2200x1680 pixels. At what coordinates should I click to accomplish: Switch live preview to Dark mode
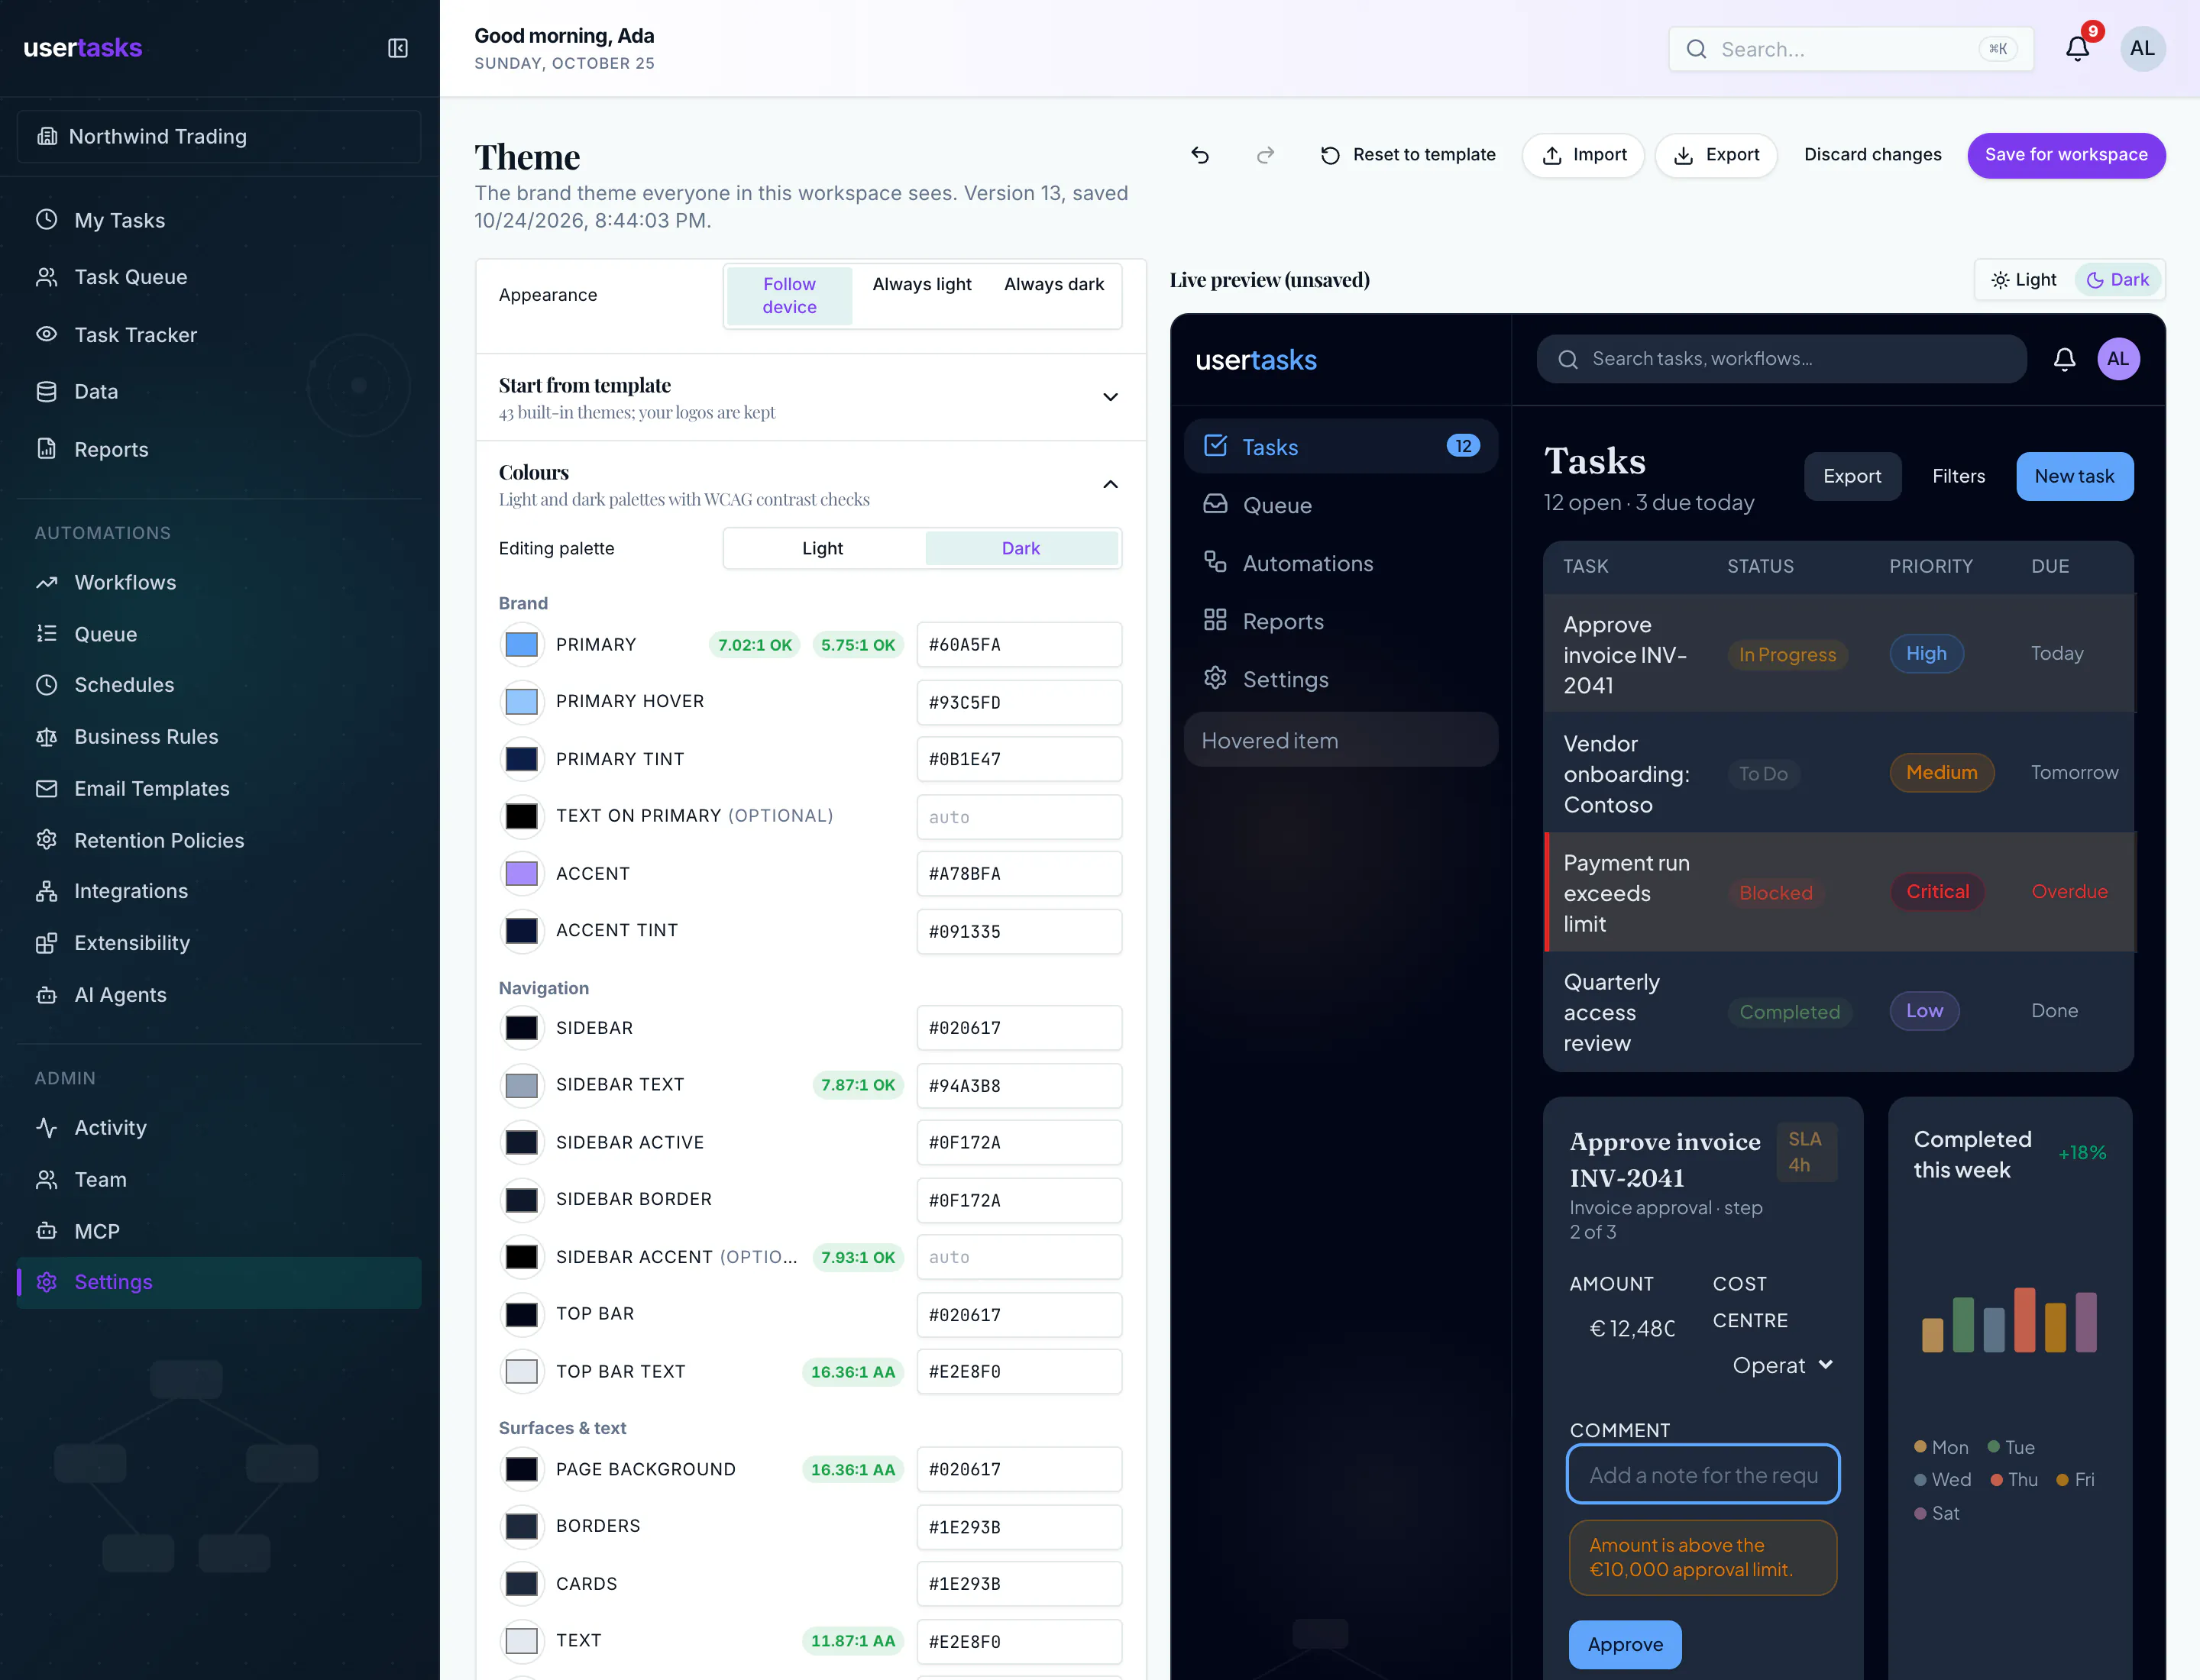pyautogui.click(x=2118, y=280)
